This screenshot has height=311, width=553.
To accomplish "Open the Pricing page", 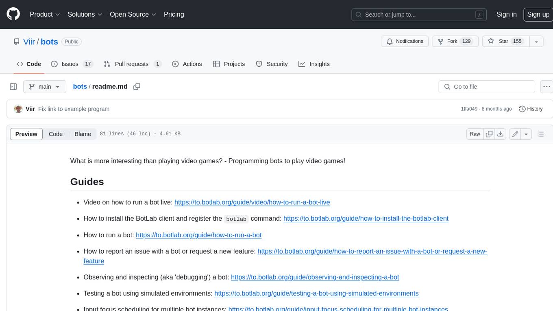I will [174, 14].
